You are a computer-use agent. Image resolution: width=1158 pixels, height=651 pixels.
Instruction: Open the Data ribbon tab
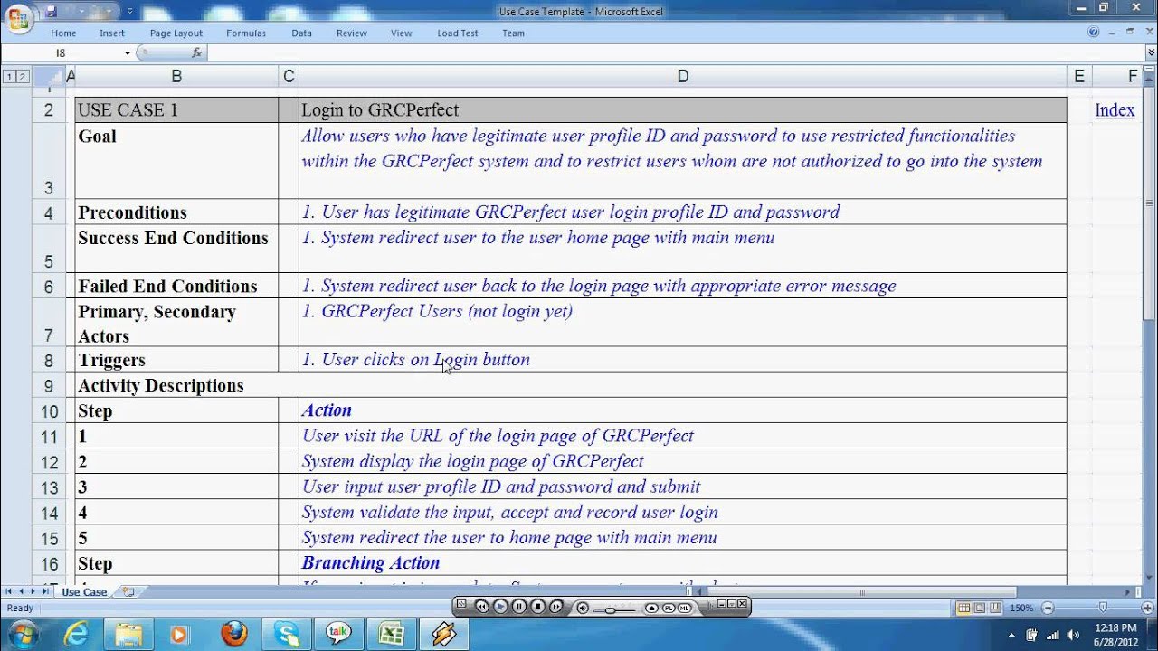click(302, 33)
